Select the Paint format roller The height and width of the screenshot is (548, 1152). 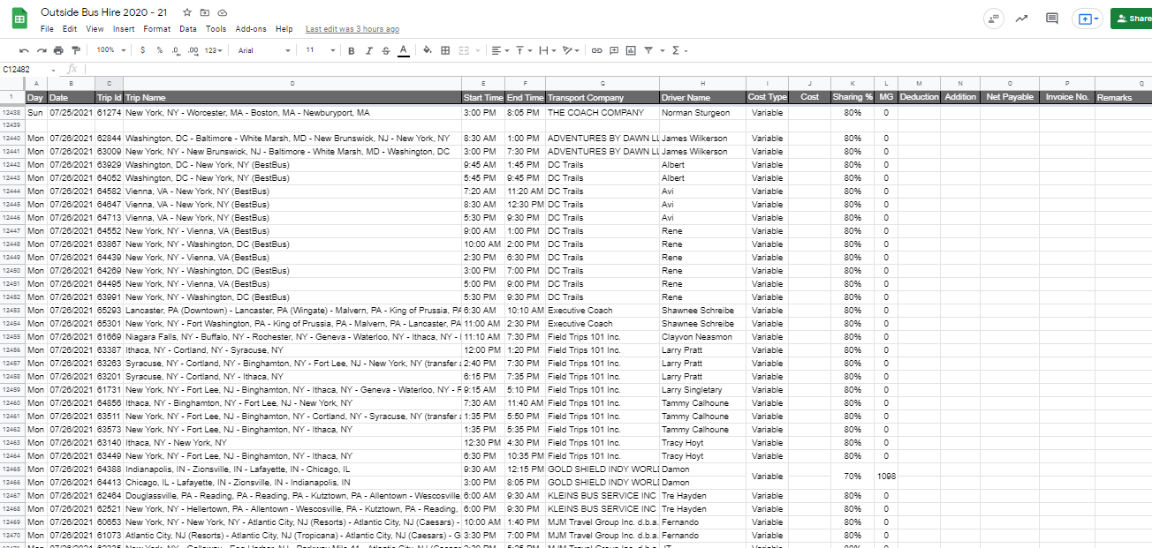tap(75, 50)
